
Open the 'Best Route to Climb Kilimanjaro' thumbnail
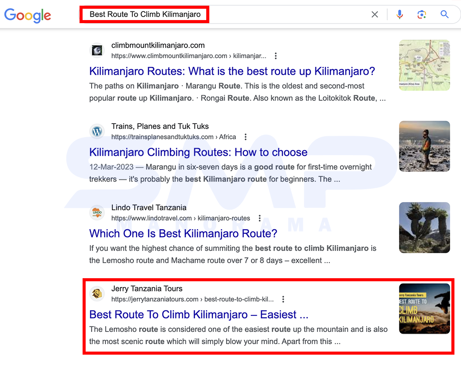(x=424, y=309)
